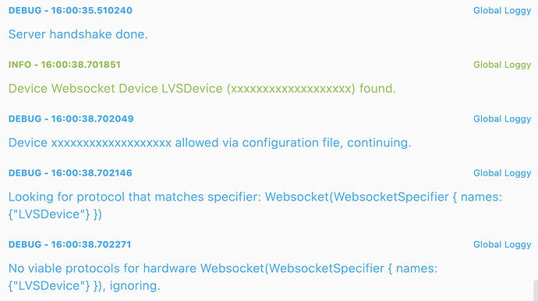Select the 'Server handshake done.' message
Image resolution: width=538 pixels, height=301 pixels.
pos(78,34)
